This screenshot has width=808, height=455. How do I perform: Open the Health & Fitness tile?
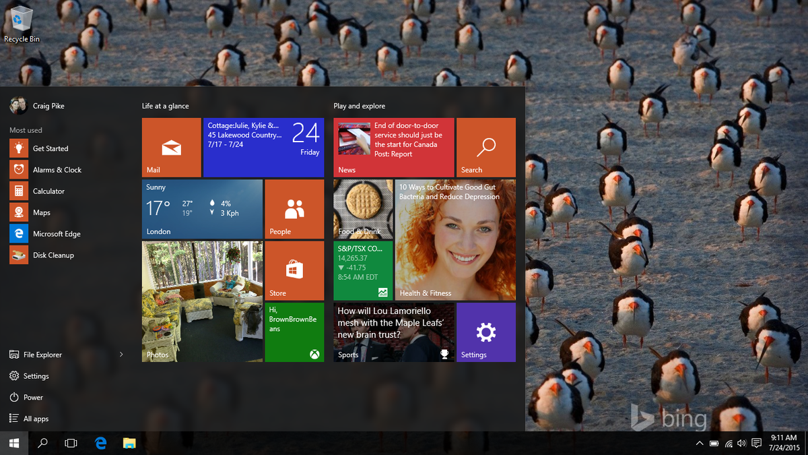coord(455,239)
